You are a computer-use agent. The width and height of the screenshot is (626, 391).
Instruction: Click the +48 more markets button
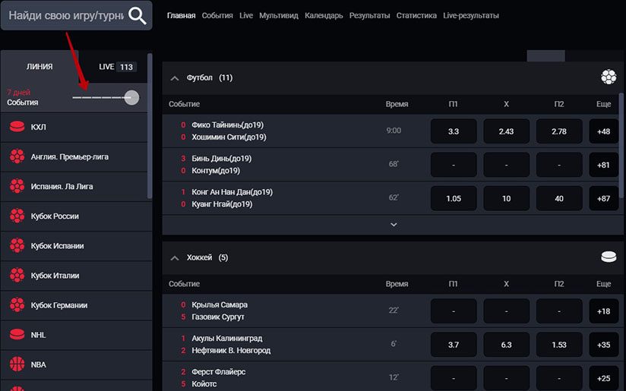click(604, 131)
